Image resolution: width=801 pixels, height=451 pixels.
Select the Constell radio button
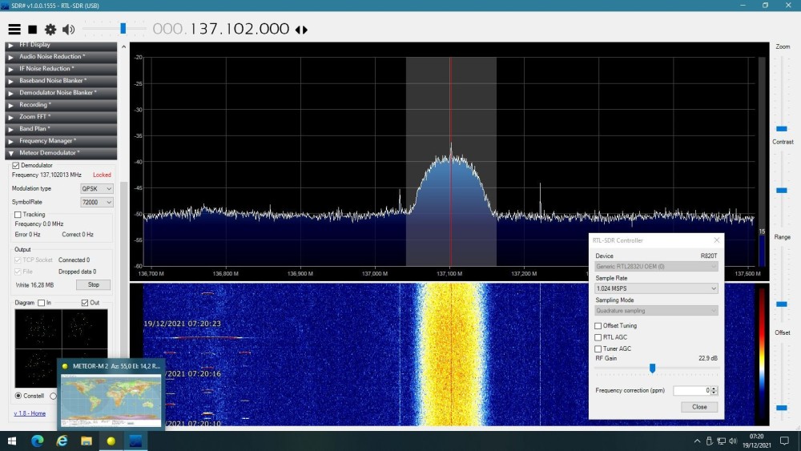[18, 396]
